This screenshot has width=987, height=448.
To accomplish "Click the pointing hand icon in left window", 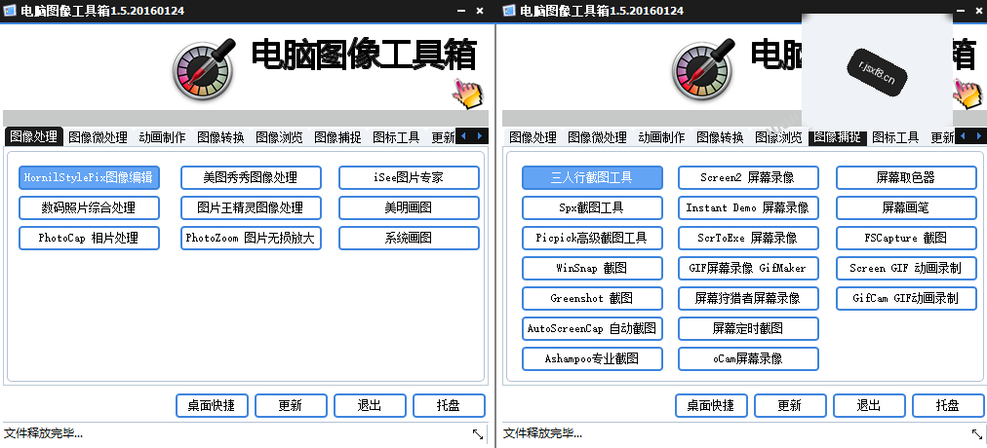I will click(x=467, y=94).
